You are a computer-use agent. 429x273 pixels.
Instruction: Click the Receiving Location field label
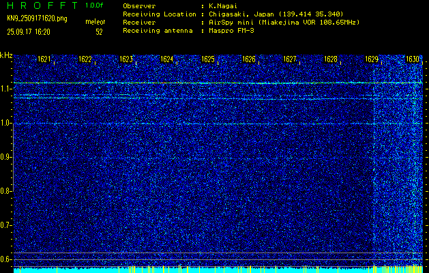pyautogui.click(x=160, y=14)
